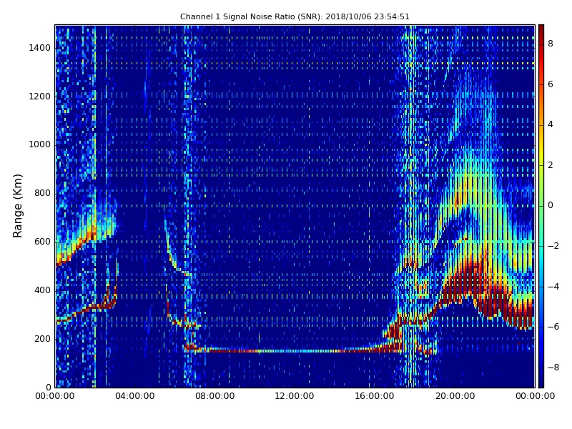This screenshot has width=572, height=429.
Task: Click the 600 range tick label
Action: [x=42, y=242]
